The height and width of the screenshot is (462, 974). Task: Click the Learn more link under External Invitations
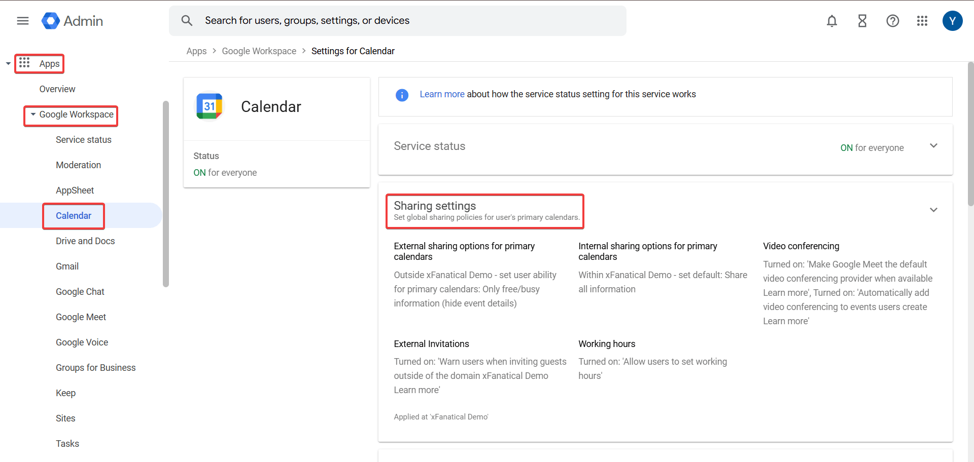416,390
